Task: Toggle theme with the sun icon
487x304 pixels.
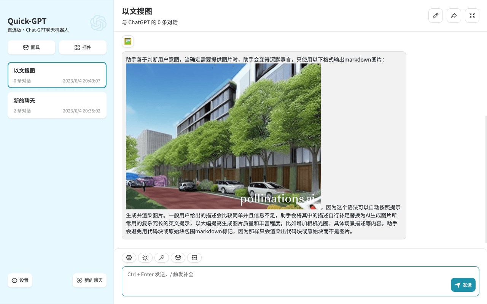Action: pyautogui.click(x=145, y=258)
